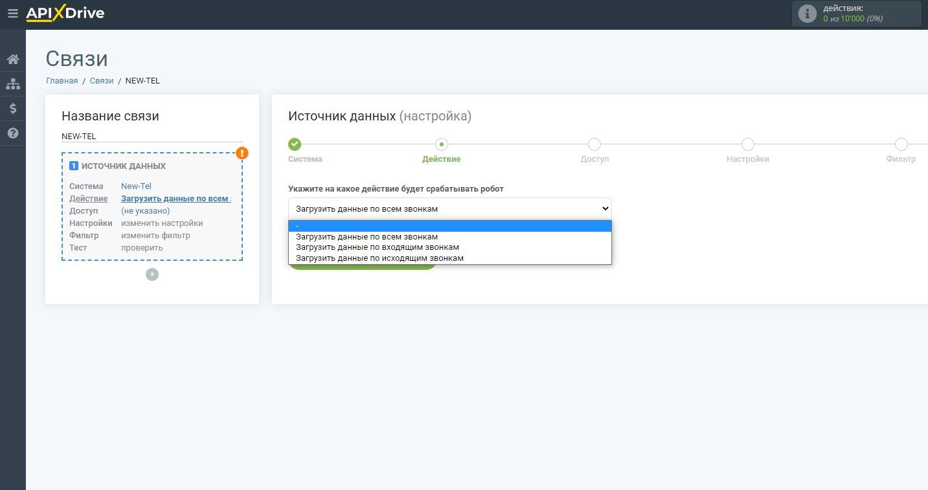Open the action select dropdown
The height and width of the screenshot is (490, 928).
tap(450, 208)
